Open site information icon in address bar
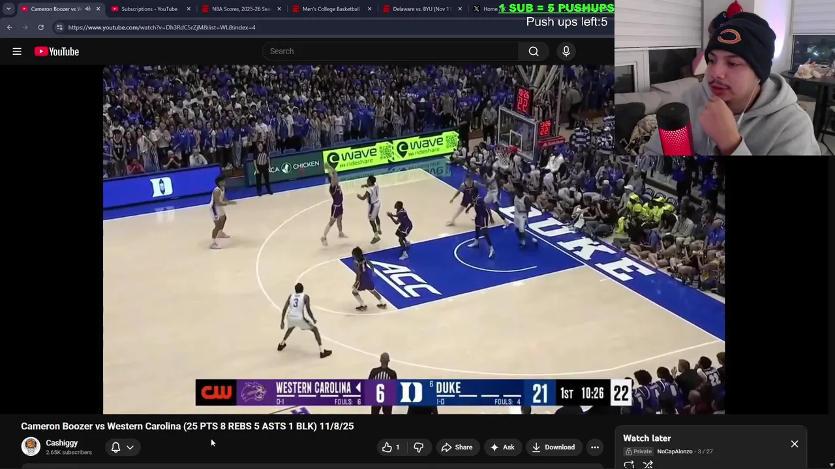This screenshot has height=469, width=835. point(59,27)
